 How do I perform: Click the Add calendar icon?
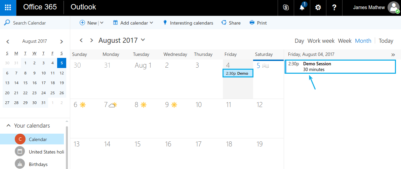115,23
